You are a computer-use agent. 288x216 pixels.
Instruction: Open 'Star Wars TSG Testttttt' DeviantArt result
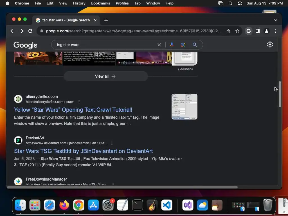click(83, 151)
